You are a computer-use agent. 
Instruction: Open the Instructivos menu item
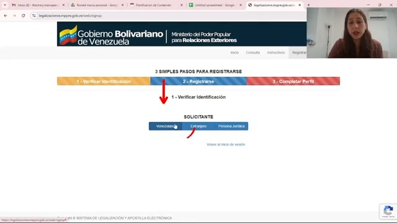[x=275, y=53]
